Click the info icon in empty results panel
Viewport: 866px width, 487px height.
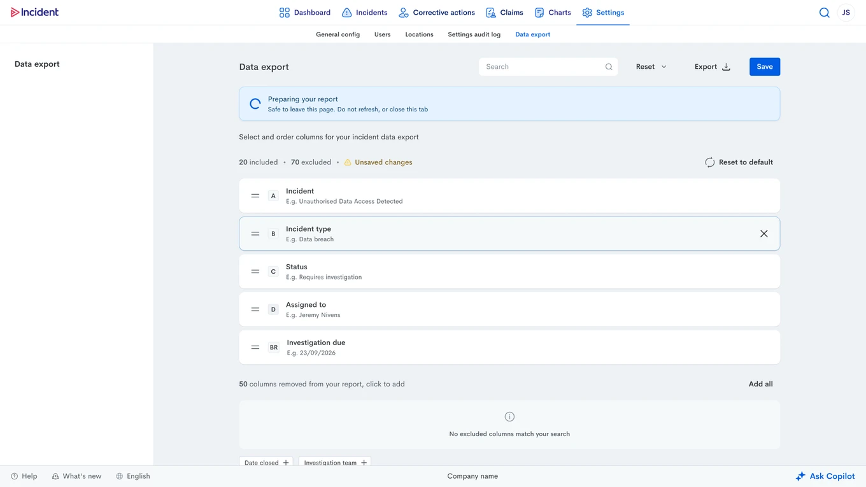[509, 417]
